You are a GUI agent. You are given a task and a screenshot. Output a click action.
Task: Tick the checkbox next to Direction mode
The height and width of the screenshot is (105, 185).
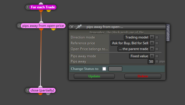(157, 37)
